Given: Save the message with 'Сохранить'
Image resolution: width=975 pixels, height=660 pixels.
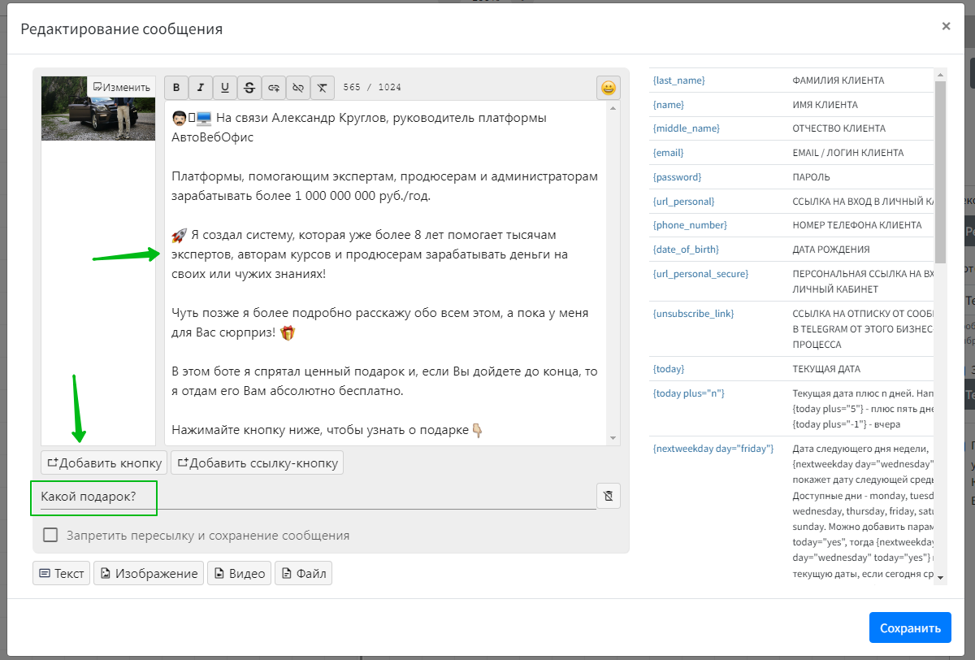Looking at the screenshot, I should (909, 627).
